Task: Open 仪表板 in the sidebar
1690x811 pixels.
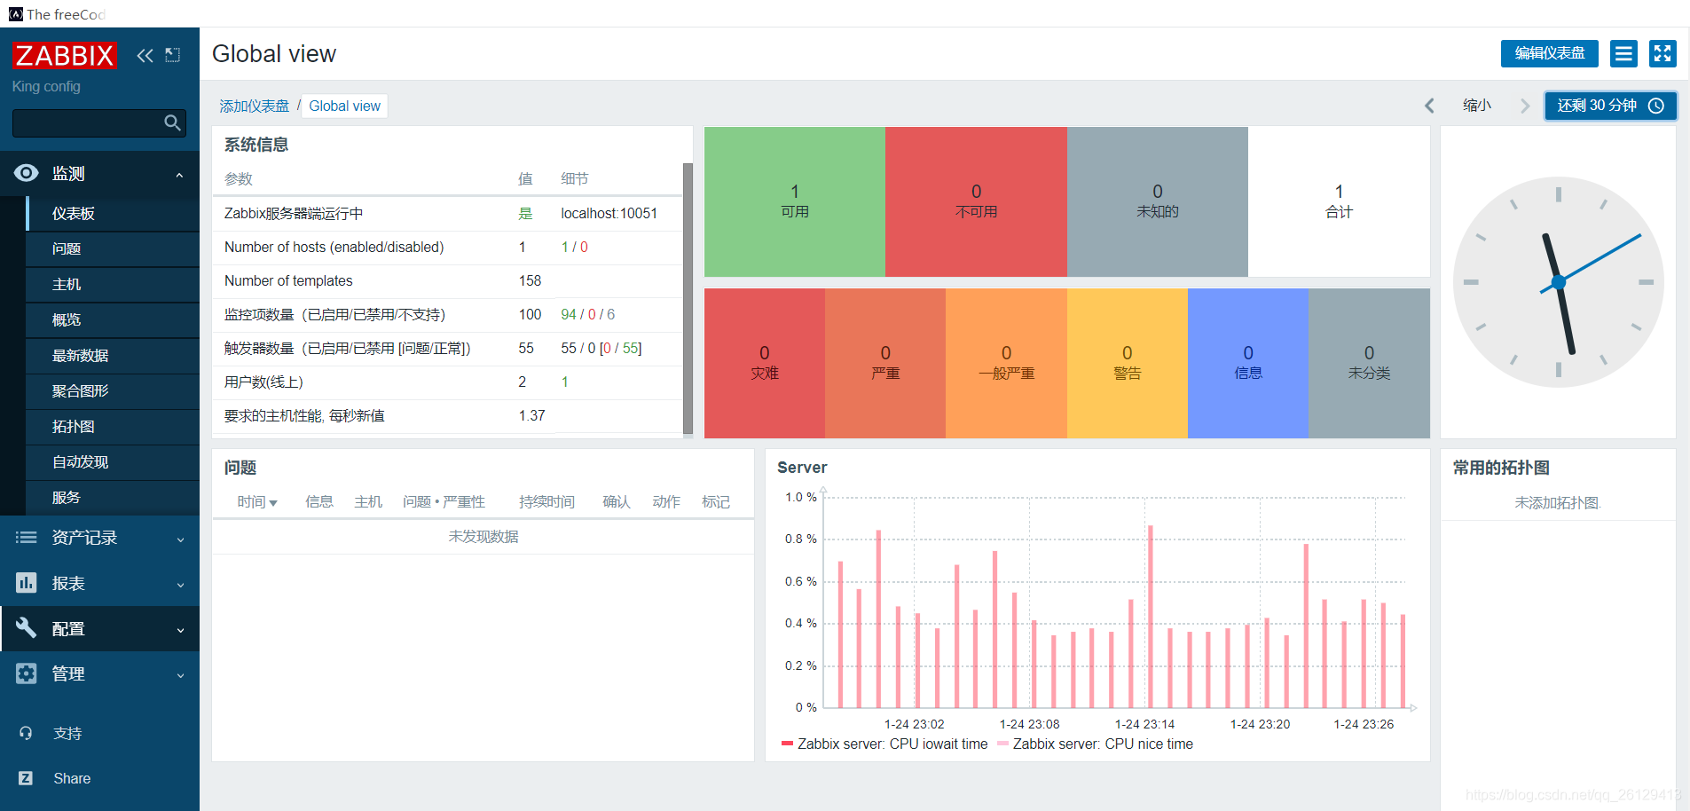Action: (113, 214)
